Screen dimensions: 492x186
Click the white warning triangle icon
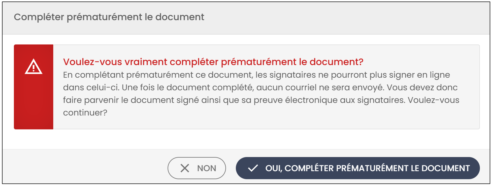[34, 67]
